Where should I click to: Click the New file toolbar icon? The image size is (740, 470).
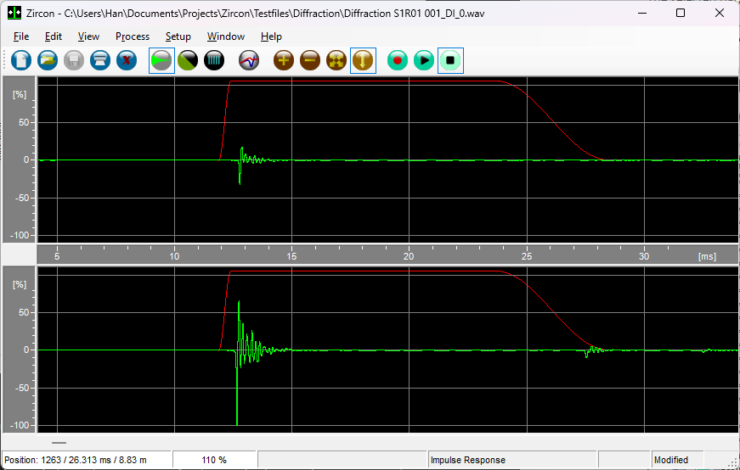[21, 60]
